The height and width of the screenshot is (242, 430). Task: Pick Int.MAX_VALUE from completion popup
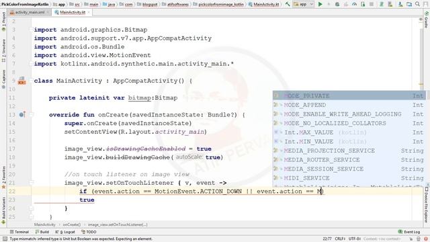(349, 132)
